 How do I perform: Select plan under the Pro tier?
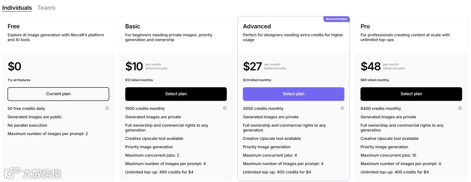pyautogui.click(x=411, y=94)
